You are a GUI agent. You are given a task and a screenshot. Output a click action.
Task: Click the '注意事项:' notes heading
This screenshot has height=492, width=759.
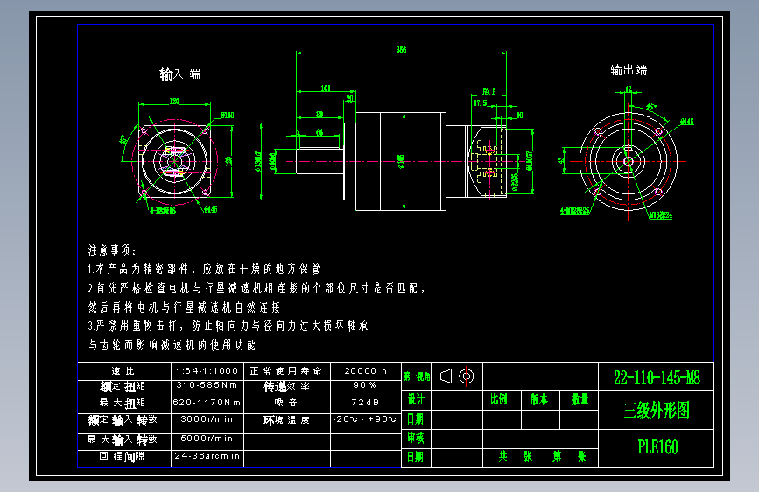pyautogui.click(x=112, y=250)
